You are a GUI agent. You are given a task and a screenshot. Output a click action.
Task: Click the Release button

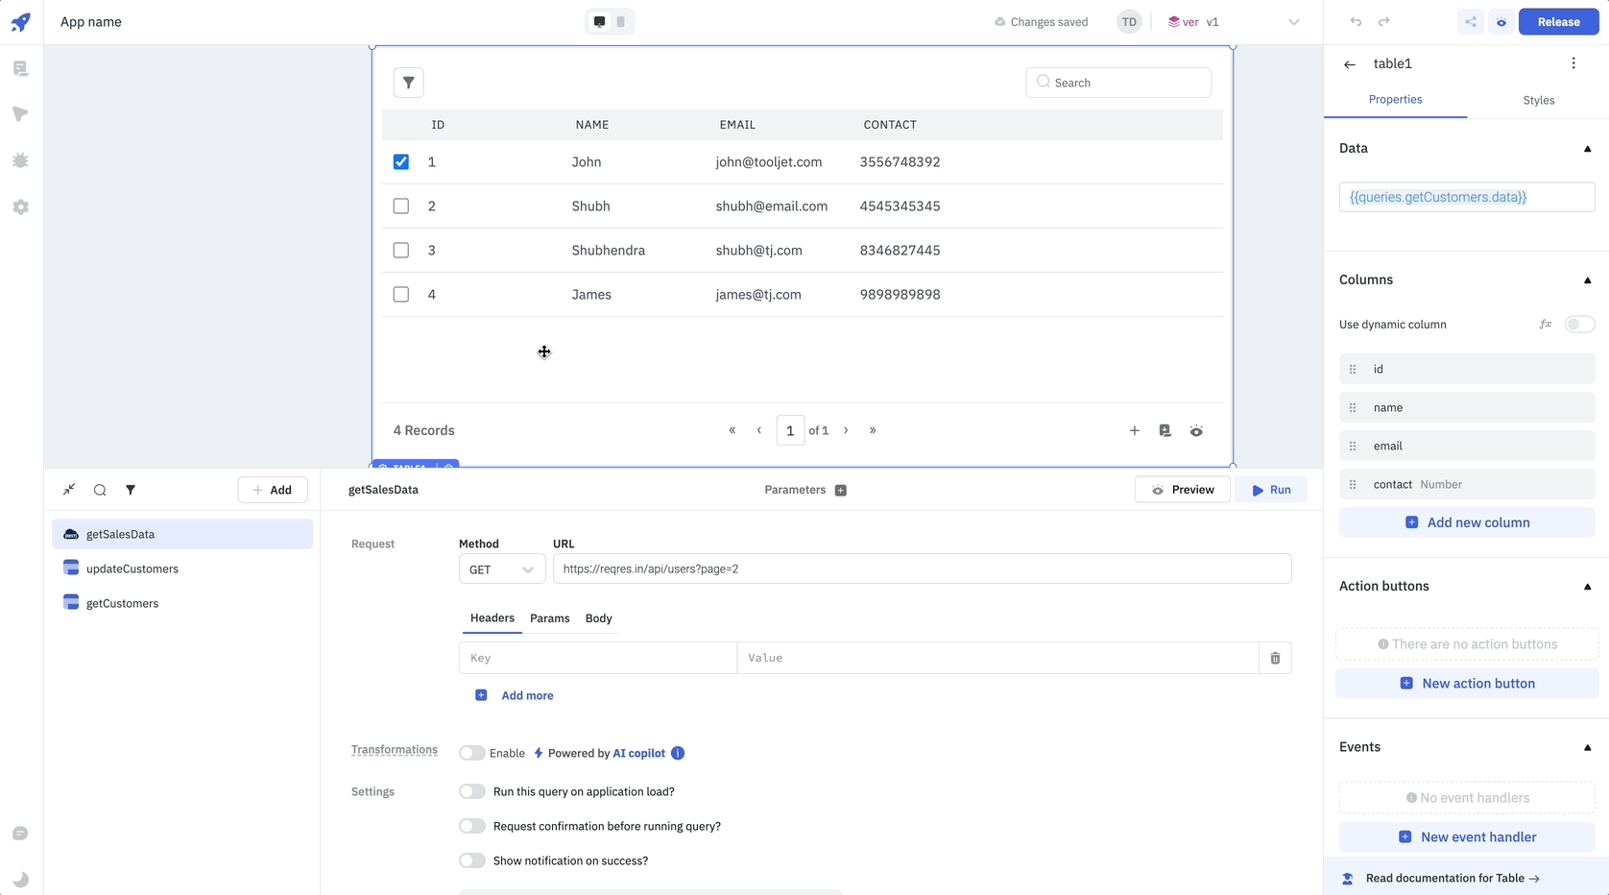(1557, 22)
